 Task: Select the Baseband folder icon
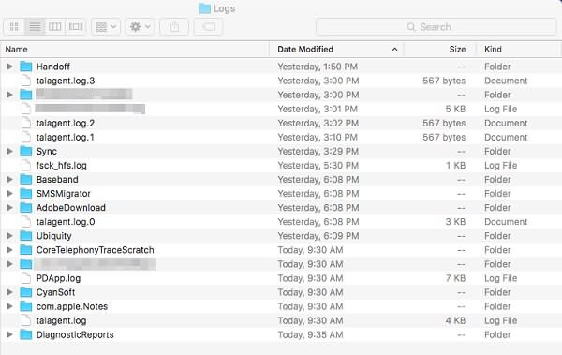[x=26, y=179]
